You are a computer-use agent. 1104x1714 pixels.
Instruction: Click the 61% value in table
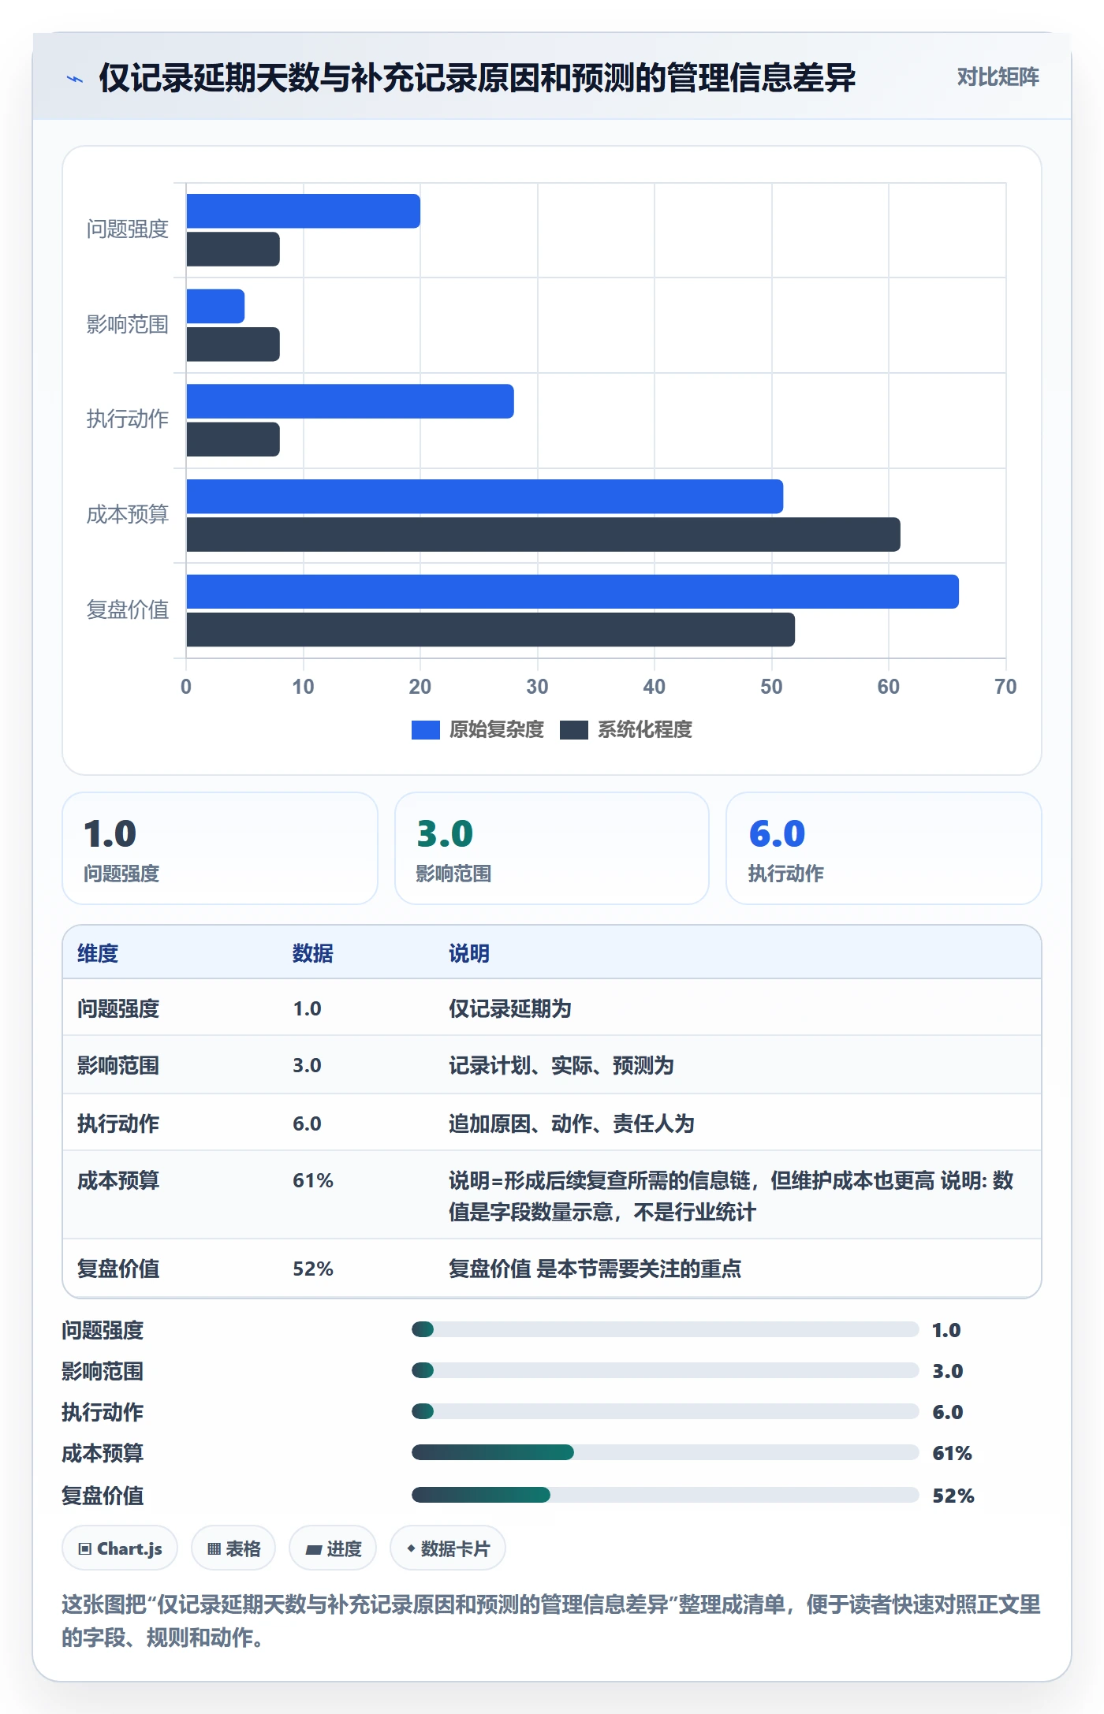(313, 1180)
